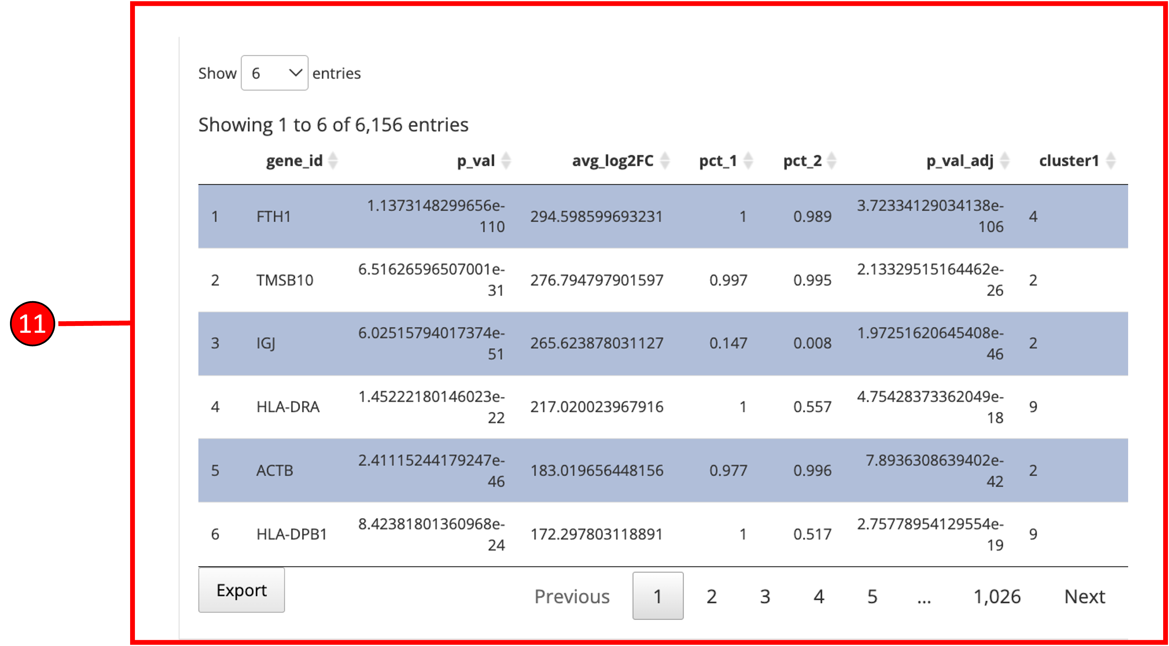Go to the Next page

click(x=1084, y=596)
